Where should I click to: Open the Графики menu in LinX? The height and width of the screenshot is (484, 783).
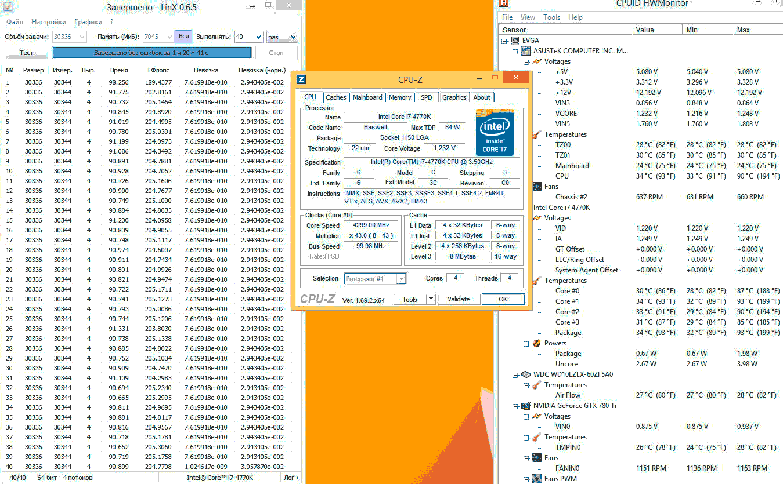[x=88, y=22]
